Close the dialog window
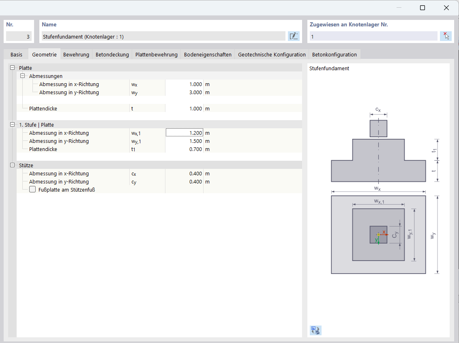This screenshot has width=459, height=343. coord(446,8)
